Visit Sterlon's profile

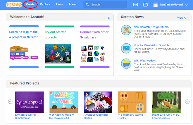(88, 118)
